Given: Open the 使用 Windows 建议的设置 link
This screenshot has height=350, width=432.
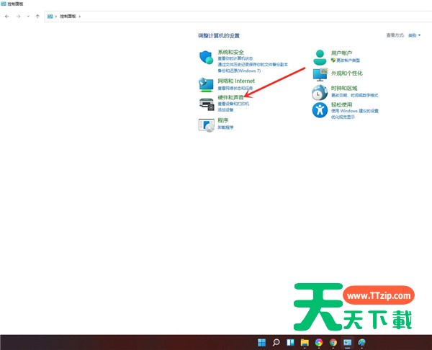Looking at the screenshot, I should (354, 111).
